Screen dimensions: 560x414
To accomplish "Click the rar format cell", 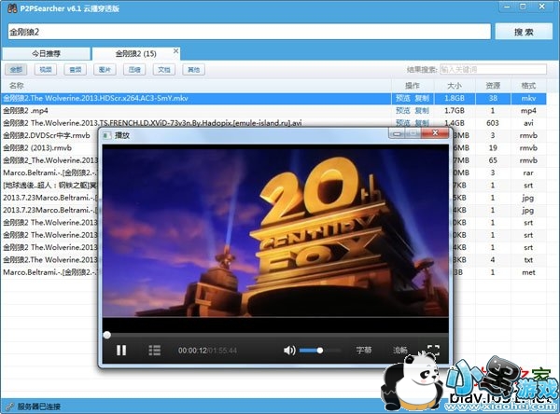I will point(528,172).
